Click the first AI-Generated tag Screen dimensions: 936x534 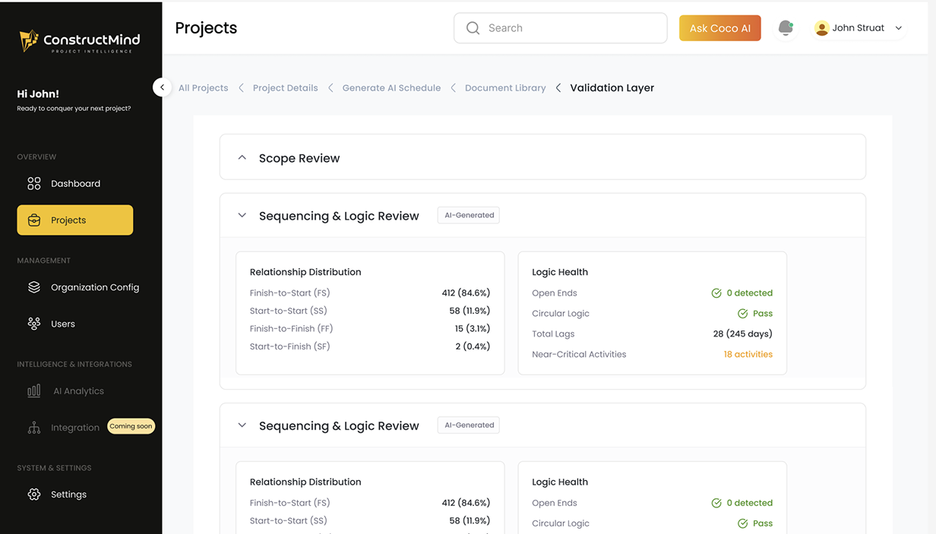[469, 216]
